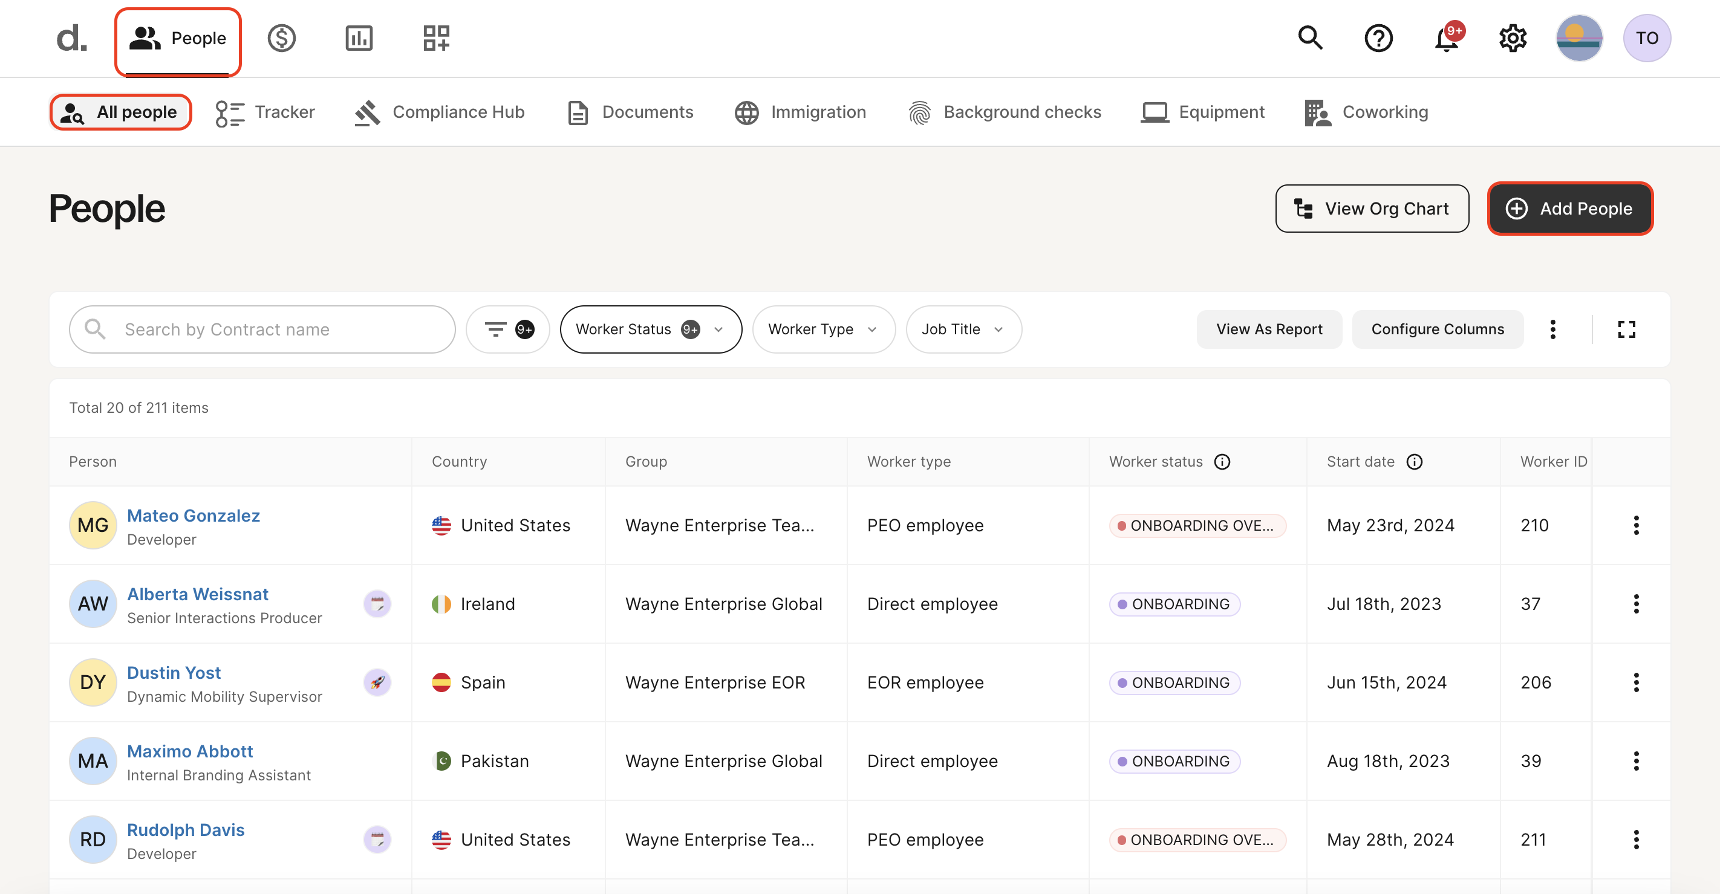
Task: Click ONBOARDING status badge for Alberta Weissnat
Action: pyautogui.click(x=1174, y=604)
